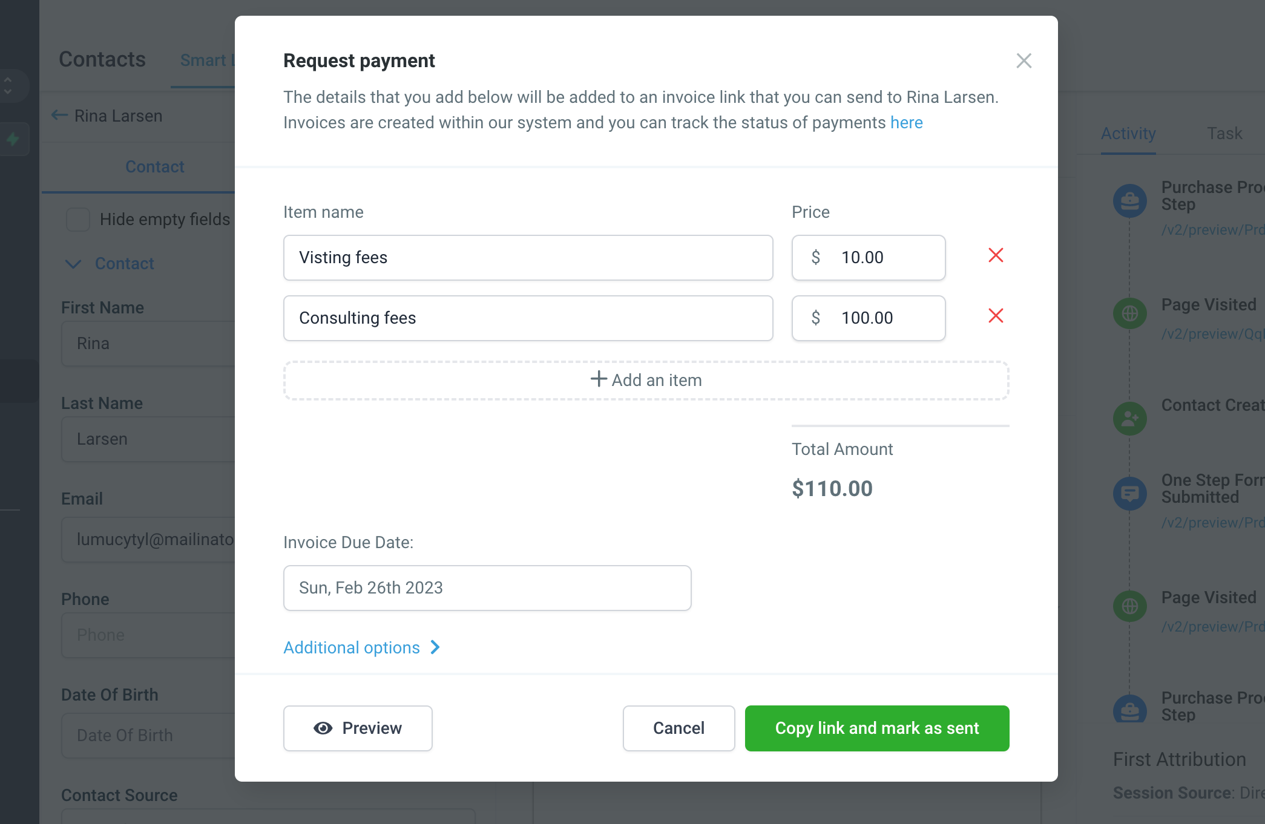Click the lightning bolt sidebar icon
The image size is (1265, 824).
(x=13, y=139)
